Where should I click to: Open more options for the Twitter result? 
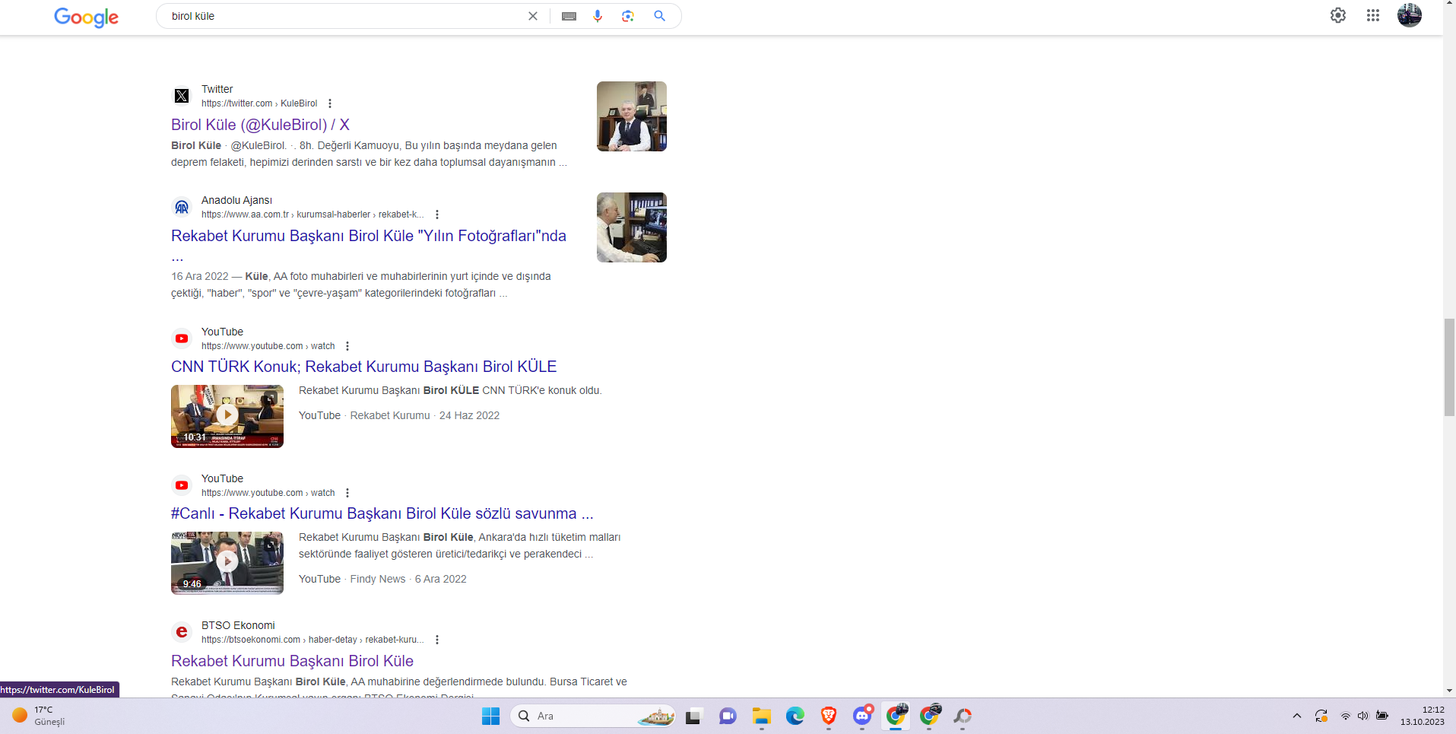click(x=330, y=103)
